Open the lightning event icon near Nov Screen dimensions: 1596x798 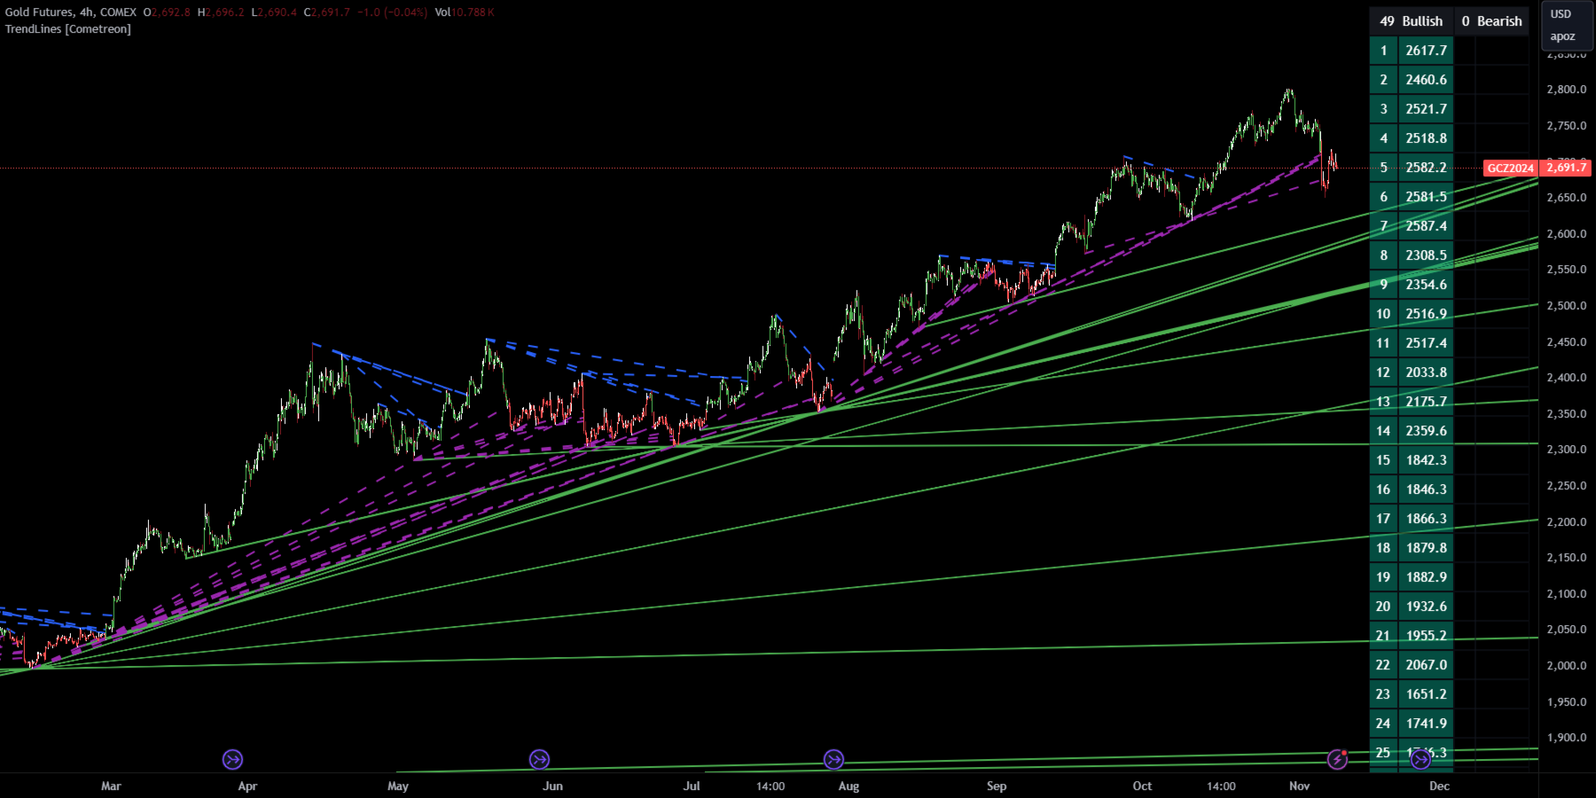1337,760
